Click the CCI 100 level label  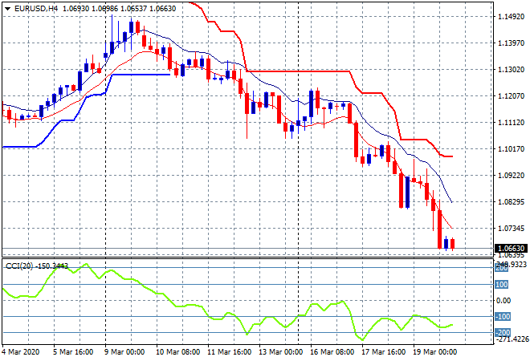[502, 284]
